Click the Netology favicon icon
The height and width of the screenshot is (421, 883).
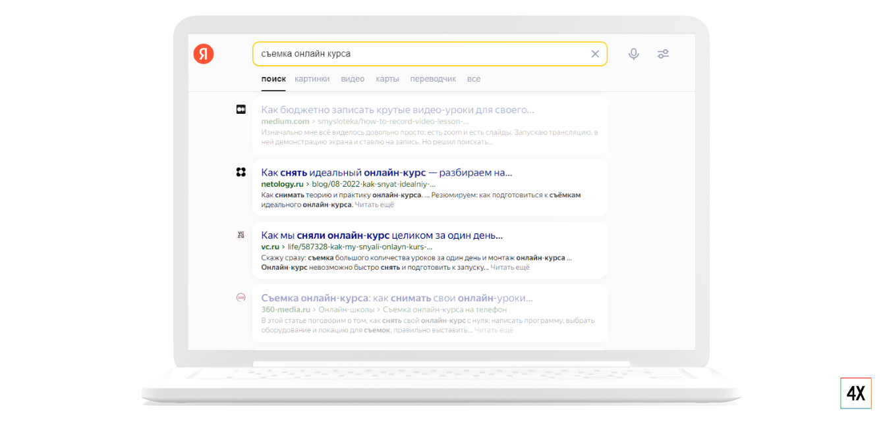tap(241, 172)
